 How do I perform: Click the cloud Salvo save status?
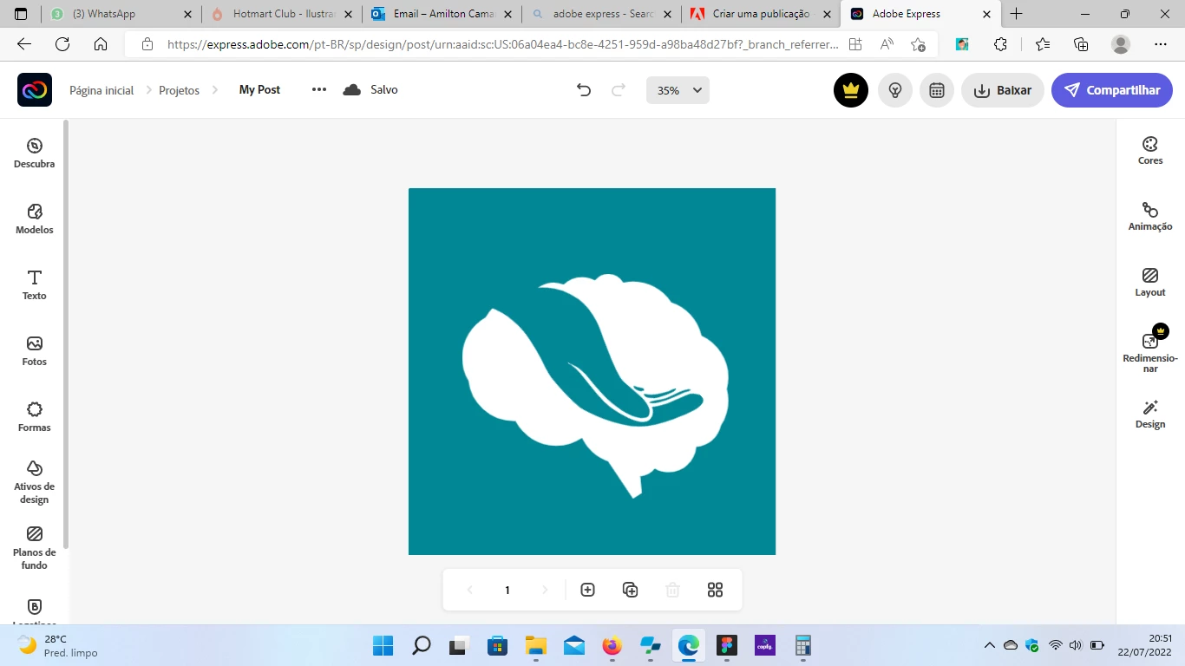370,89
